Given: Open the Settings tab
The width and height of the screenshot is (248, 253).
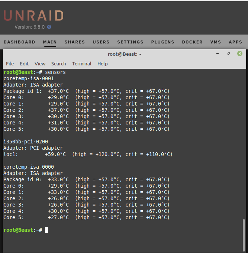Looking at the screenshot, I should pos(130,42).
